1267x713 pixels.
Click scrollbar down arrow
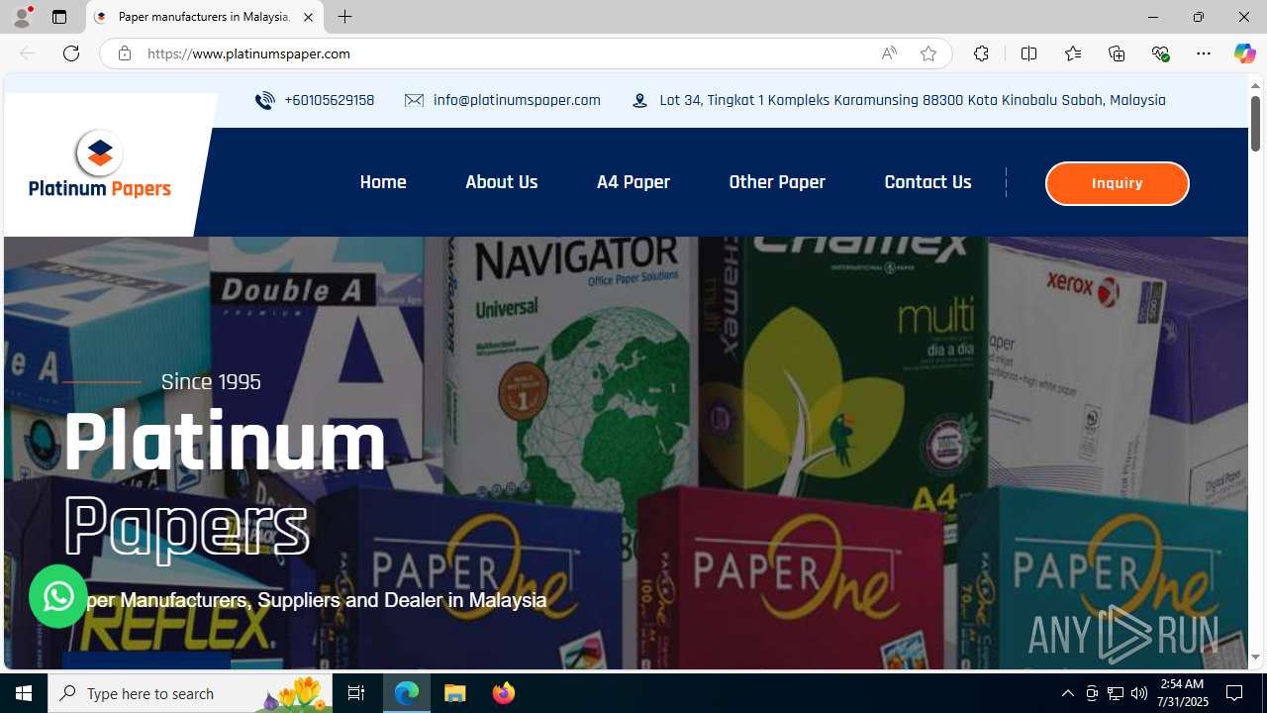(x=1255, y=657)
